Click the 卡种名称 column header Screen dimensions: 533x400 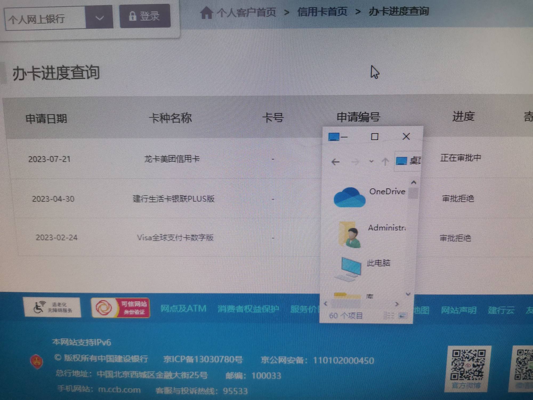170,118
